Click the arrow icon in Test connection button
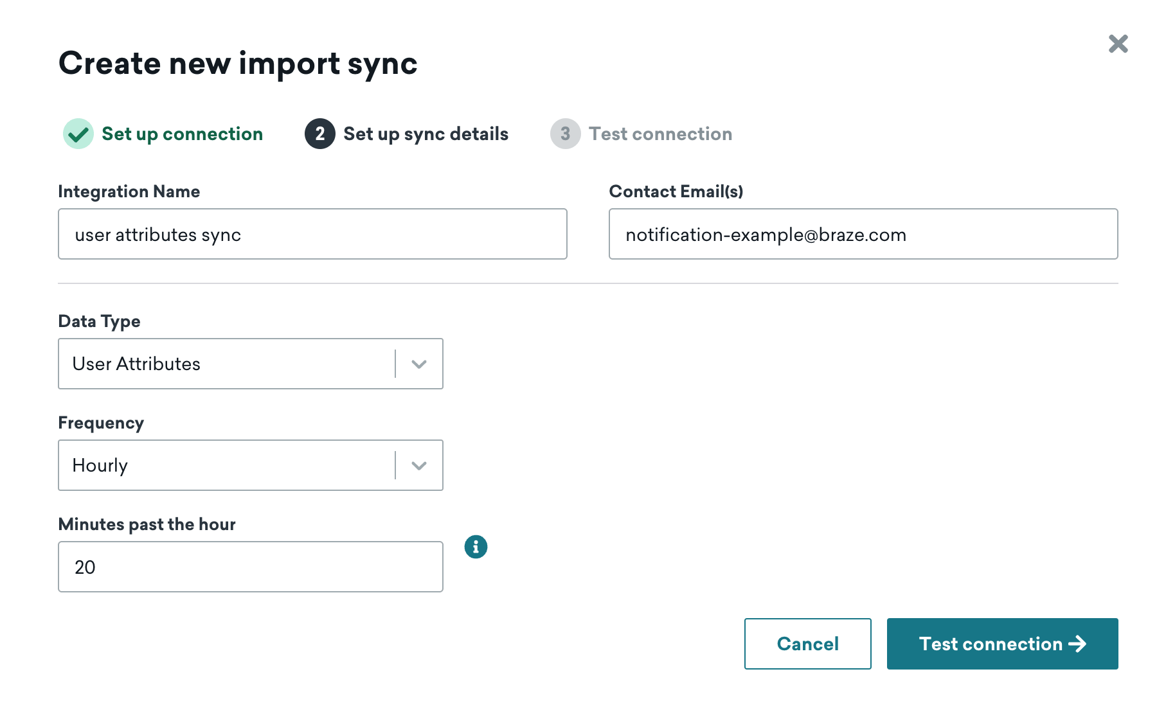Viewport: 1175px width, 710px height. (1077, 644)
